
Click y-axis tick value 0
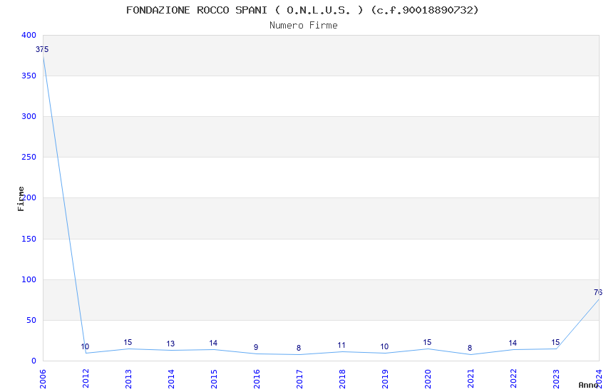coord(34,361)
